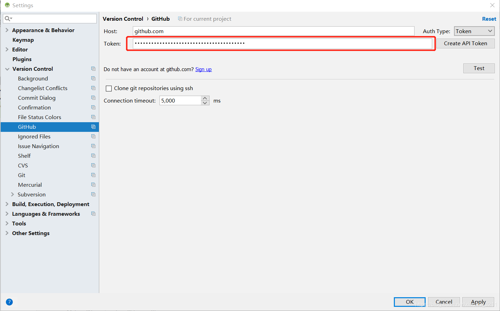Select the GitHub settings item
This screenshot has height=311, width=500.
coord(49,127)
